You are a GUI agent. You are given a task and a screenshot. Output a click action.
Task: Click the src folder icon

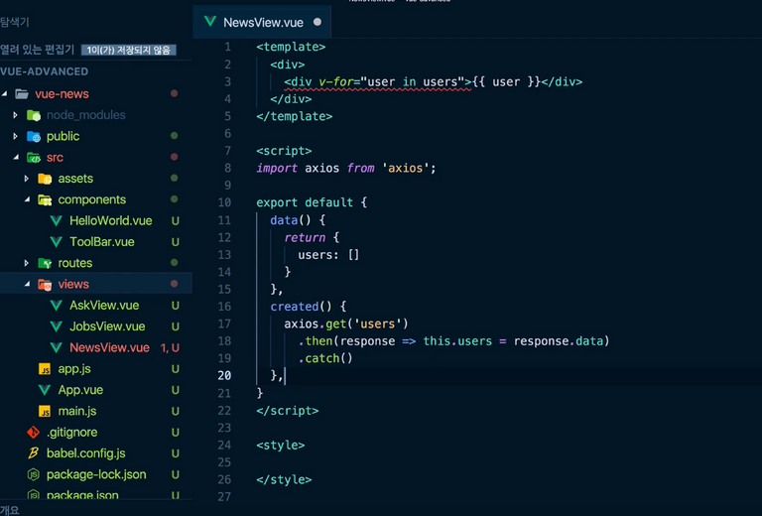point(34,158)
